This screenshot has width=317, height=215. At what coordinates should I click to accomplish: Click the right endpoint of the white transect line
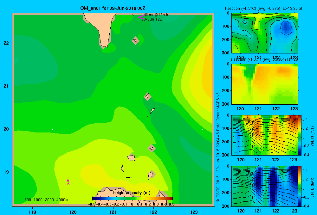point(202,129)
